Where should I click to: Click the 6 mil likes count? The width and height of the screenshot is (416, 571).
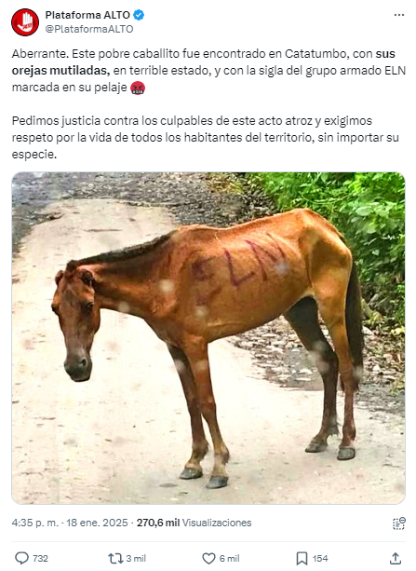(x=230, y=558)
